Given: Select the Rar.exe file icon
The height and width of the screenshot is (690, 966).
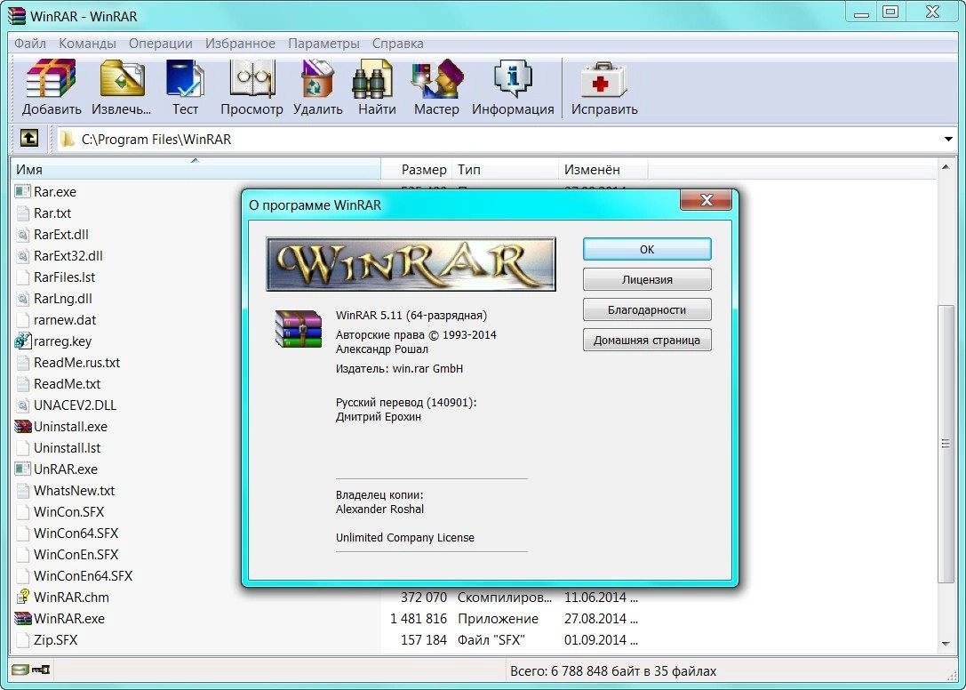Looking at the screenshot, I should click(x=23, y=192).
